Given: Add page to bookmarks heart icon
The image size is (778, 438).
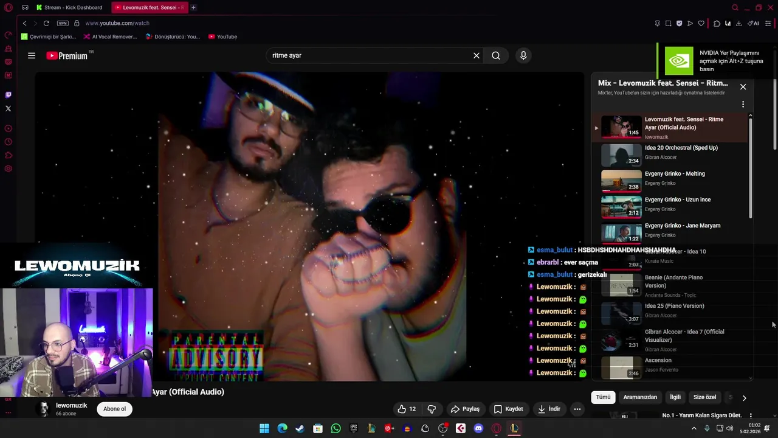Looking at the screenshot, I should point(701,23).
